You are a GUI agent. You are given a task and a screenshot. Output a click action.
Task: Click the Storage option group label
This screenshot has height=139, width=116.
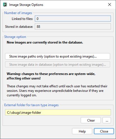click(x=15, y=37)
